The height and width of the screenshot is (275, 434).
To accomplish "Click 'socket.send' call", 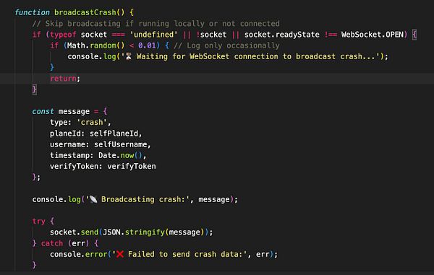I will pyautogui.click(x=74, y=232).
